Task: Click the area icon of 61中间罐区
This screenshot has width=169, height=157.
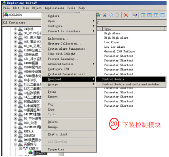Action: pos(20,106)
